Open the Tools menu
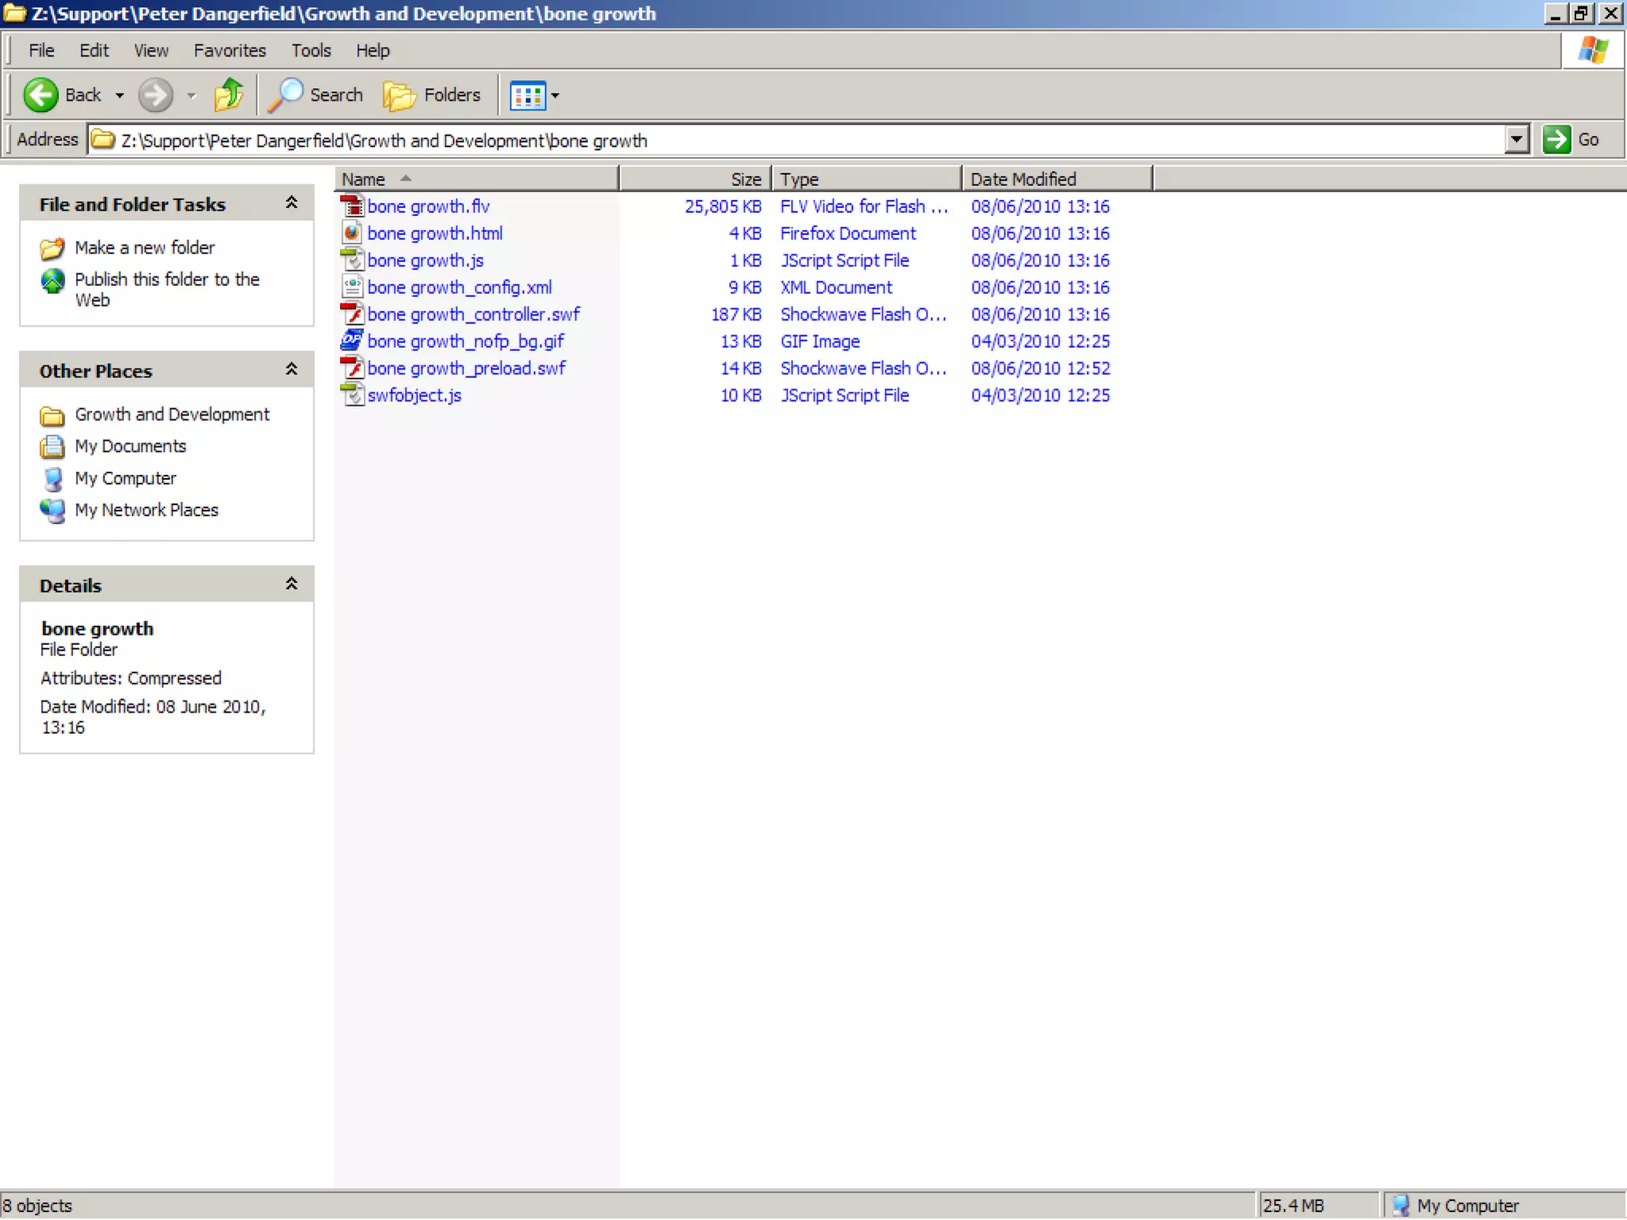This screenshot has height=1220, width=1627. (311, 51)
